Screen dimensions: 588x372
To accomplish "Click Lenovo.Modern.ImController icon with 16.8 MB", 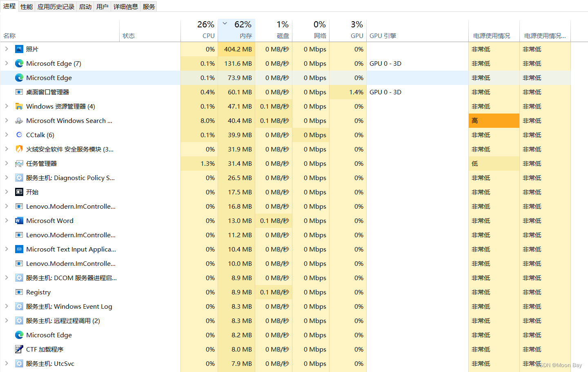I will pos(19,206).
